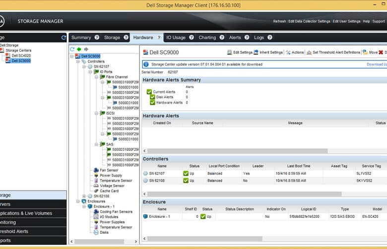Open help icon next to Alerts tab
387x249 pixels.
coord(247,38)
